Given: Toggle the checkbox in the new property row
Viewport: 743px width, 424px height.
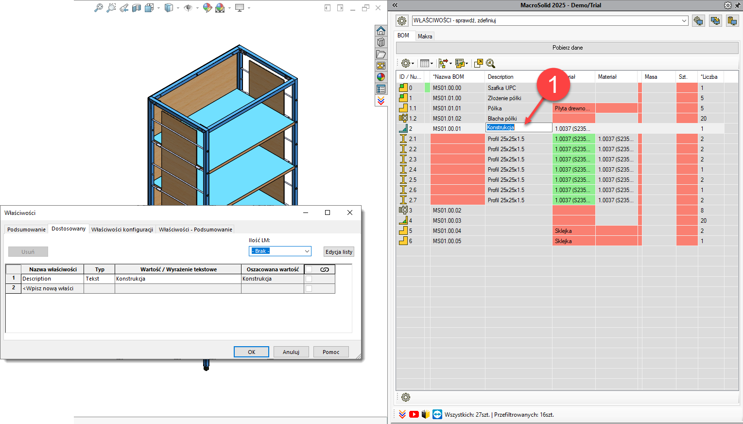Looking at the screenshot, I should pos(309,289).
